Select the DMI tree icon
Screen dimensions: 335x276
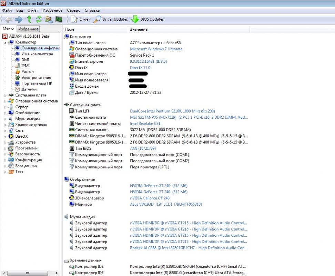(18, 60)
